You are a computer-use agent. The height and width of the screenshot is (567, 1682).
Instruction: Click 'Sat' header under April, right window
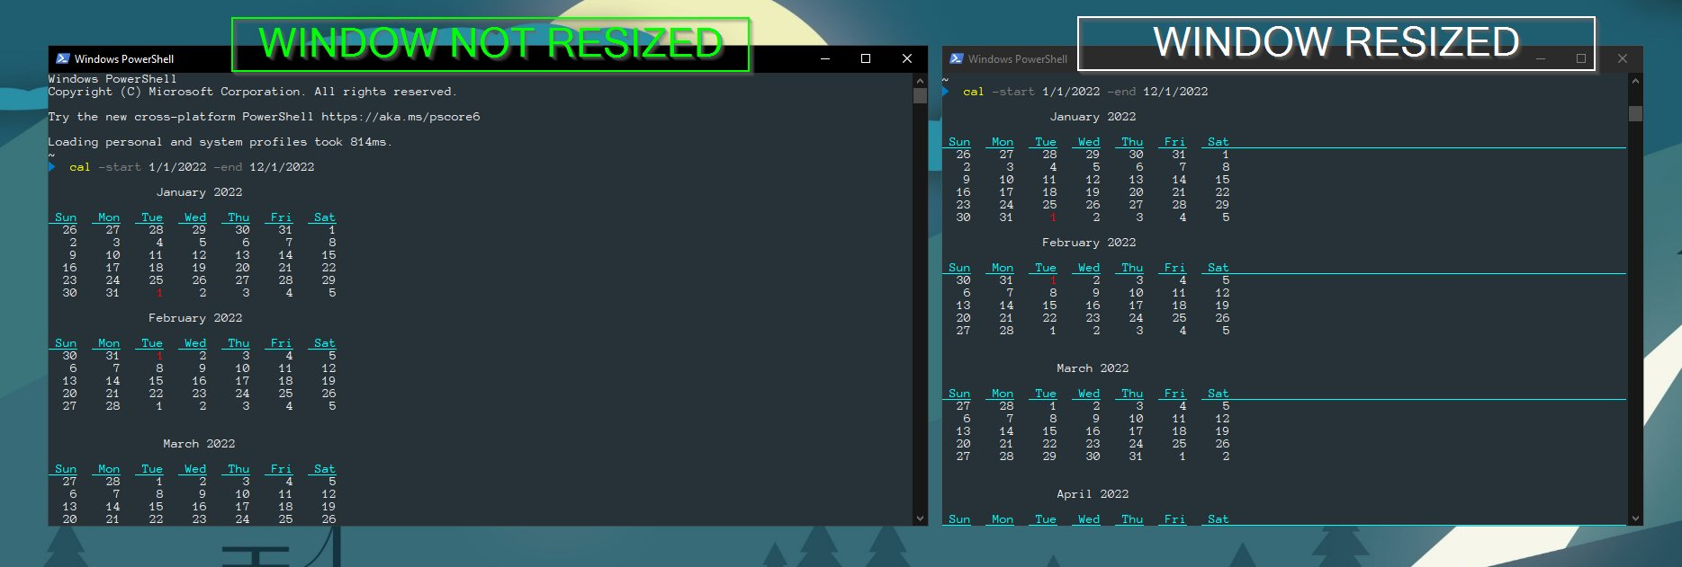(x=1219, y=519)
